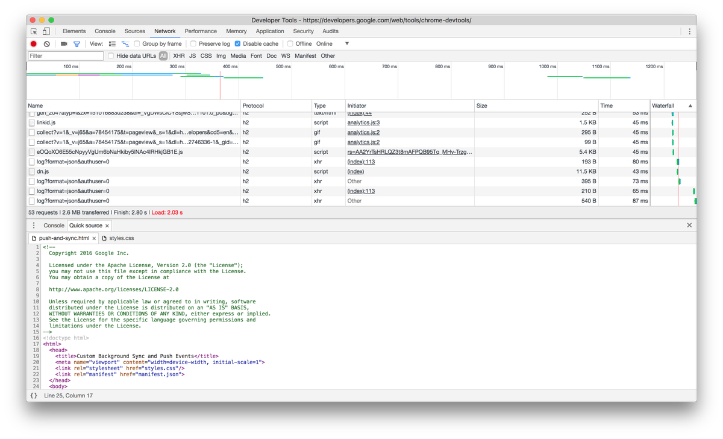Filter requests by Font type
The image size is (723, 439).
coord(256,55)
